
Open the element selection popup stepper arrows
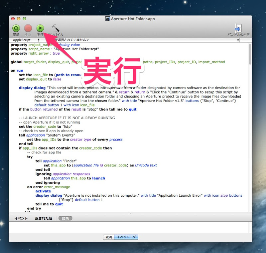[238, 40]
